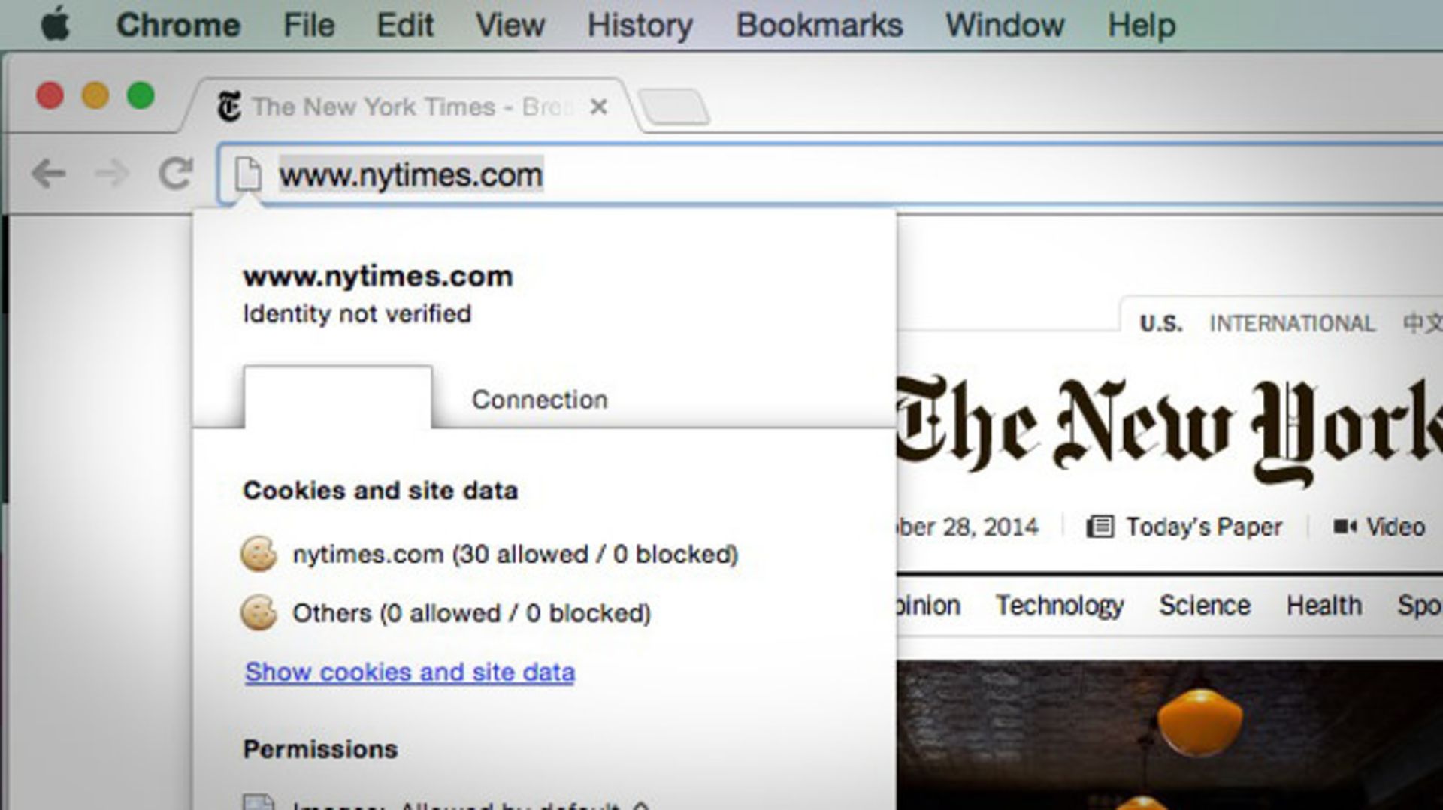Open the Chrome application menu
Image resolution: width=1443 pixels, height=810 pixels.
[x=178, y=25]
